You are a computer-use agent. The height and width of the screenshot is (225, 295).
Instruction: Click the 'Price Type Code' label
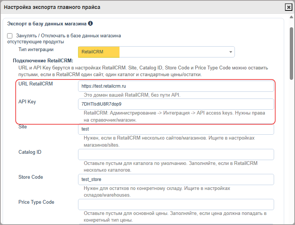click(x=36, y=202)
